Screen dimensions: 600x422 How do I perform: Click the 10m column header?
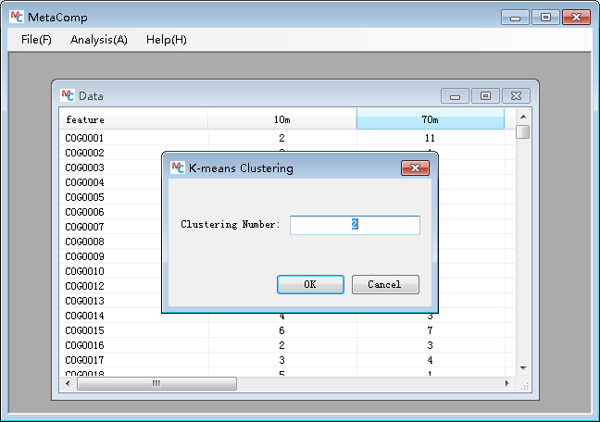point(281,119)
